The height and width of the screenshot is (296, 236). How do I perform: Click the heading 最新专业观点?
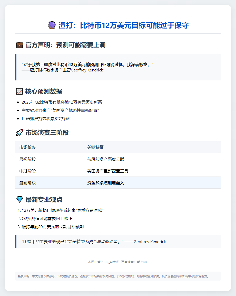[x=44, y=200]
